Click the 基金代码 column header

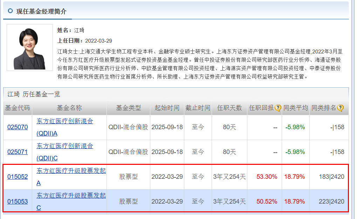pyautogui.click(x=18, y=108)
